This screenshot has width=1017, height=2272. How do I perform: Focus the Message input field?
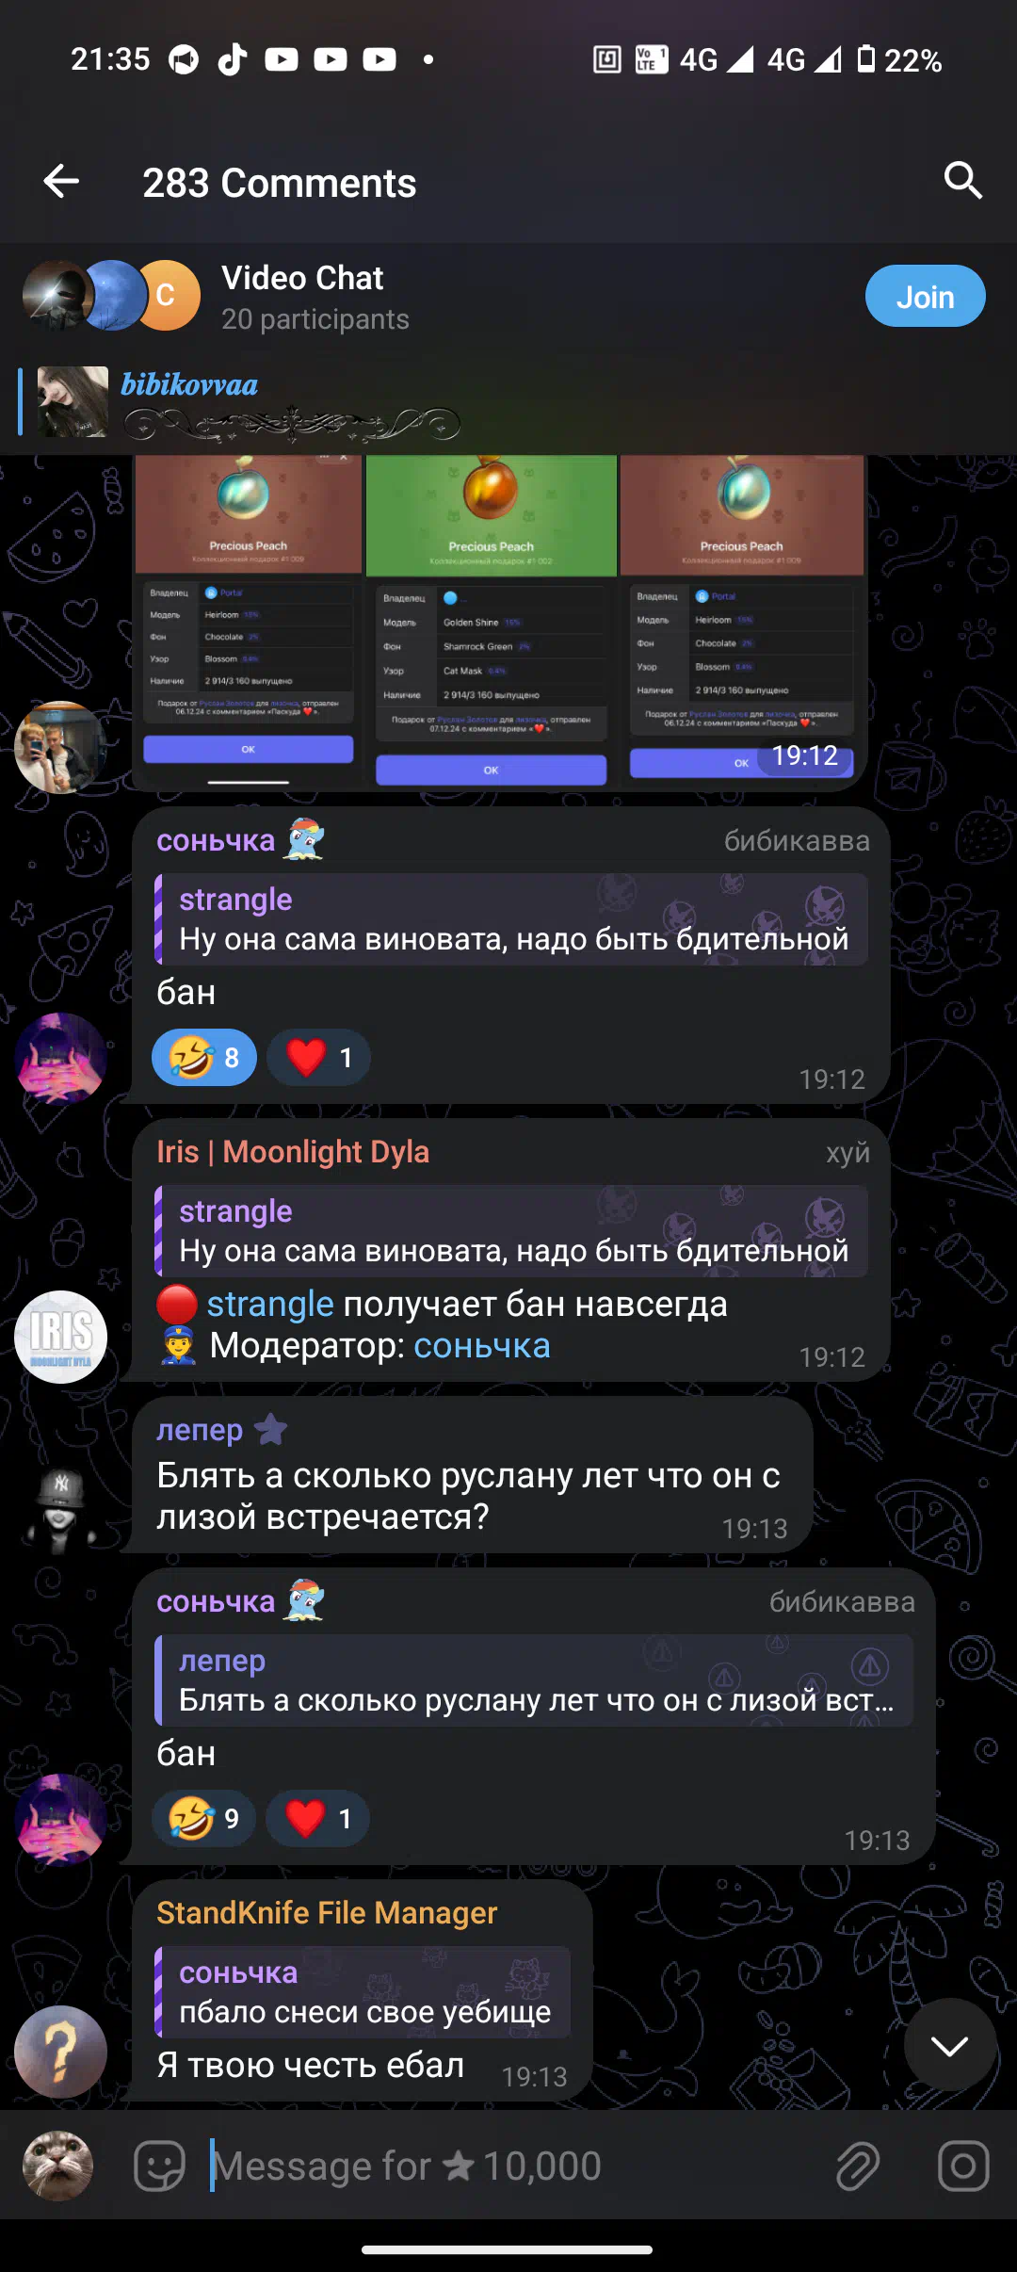(508, 2166)
